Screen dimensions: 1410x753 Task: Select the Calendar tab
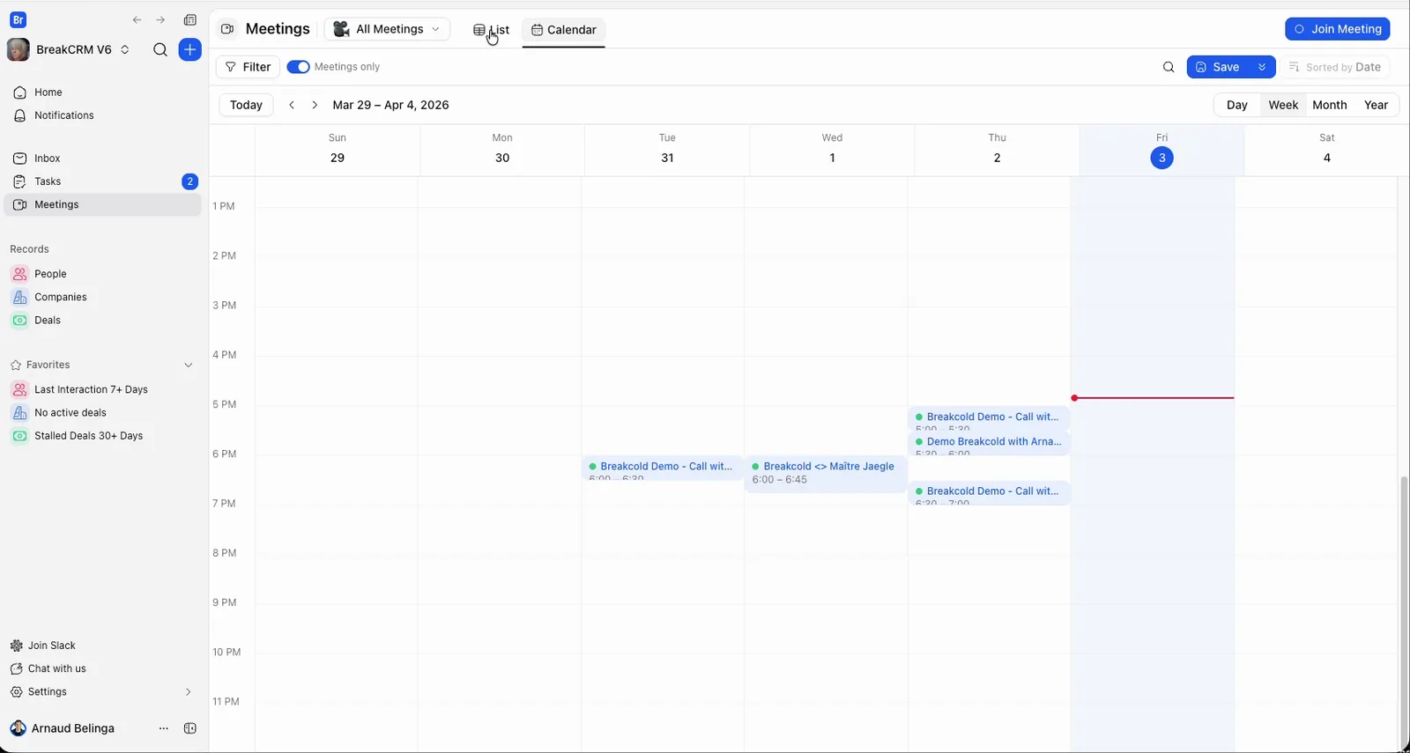563,30
